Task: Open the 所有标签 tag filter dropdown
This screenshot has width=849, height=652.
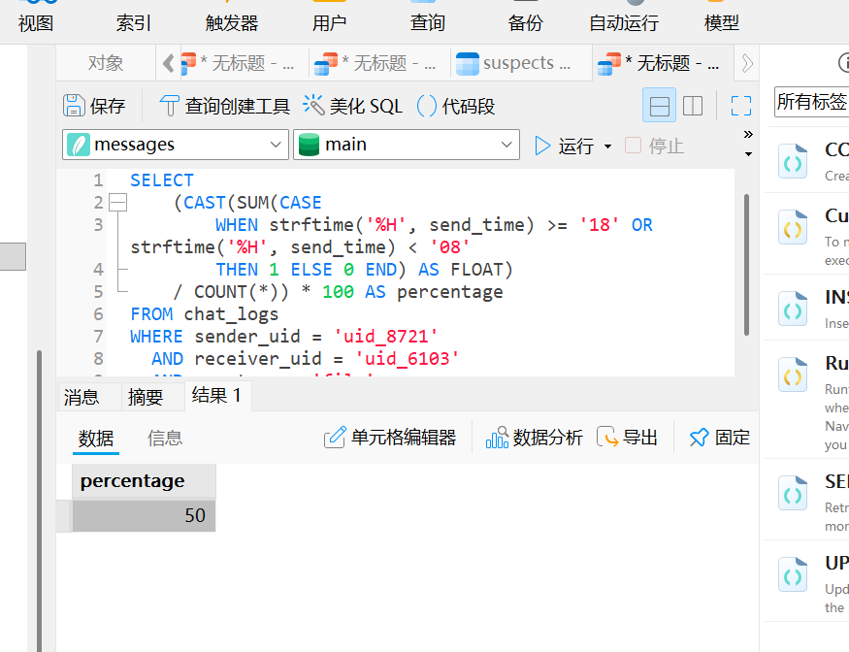Action: 811,101
